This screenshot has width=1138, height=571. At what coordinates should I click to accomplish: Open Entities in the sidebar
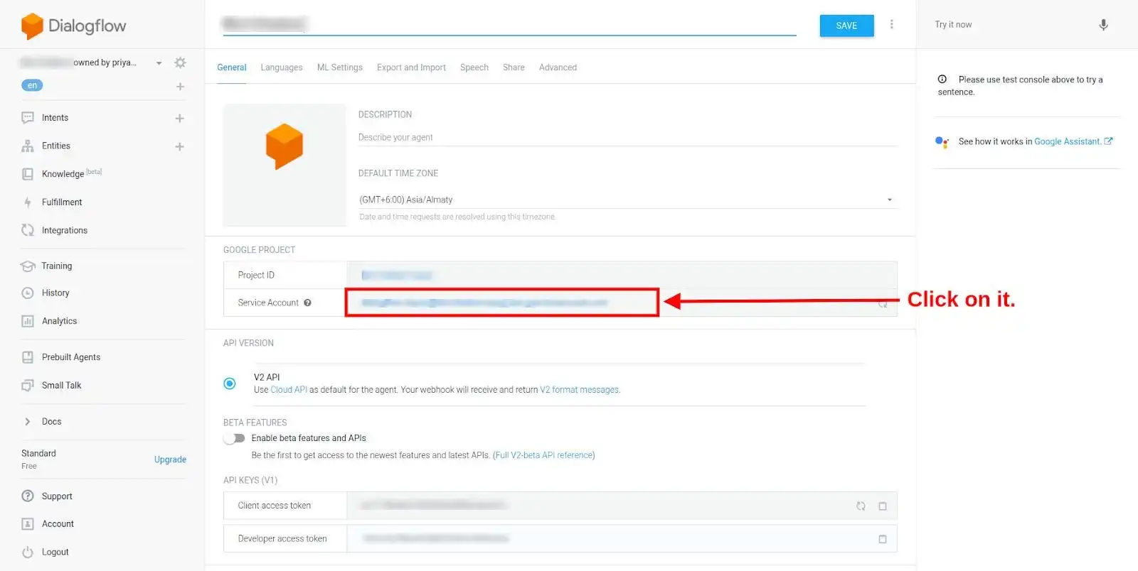point(56,146)
